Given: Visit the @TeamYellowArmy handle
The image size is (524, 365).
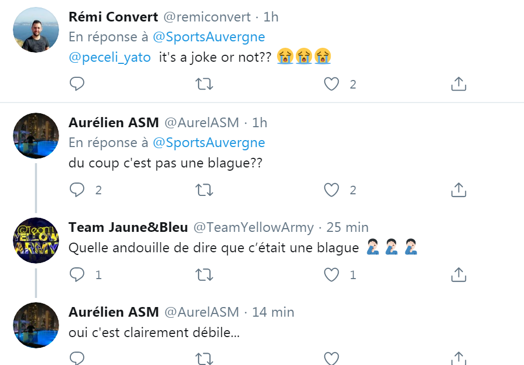Looking at the screenshot, I should 253,227.
